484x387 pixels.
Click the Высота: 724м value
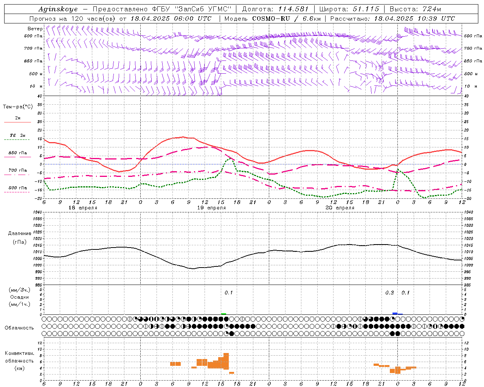click(415, 9)
